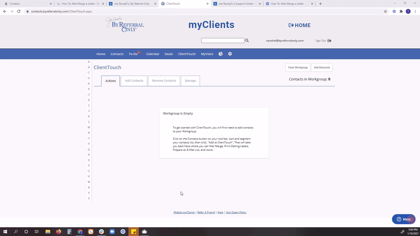Click the contact search input field

[223, 41]
